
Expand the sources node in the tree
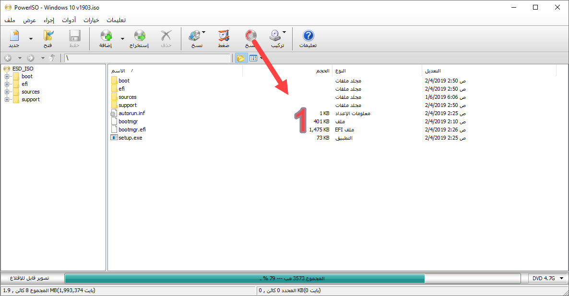[x=7, y=92]
